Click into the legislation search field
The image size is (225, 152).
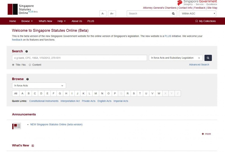point(80,58)
